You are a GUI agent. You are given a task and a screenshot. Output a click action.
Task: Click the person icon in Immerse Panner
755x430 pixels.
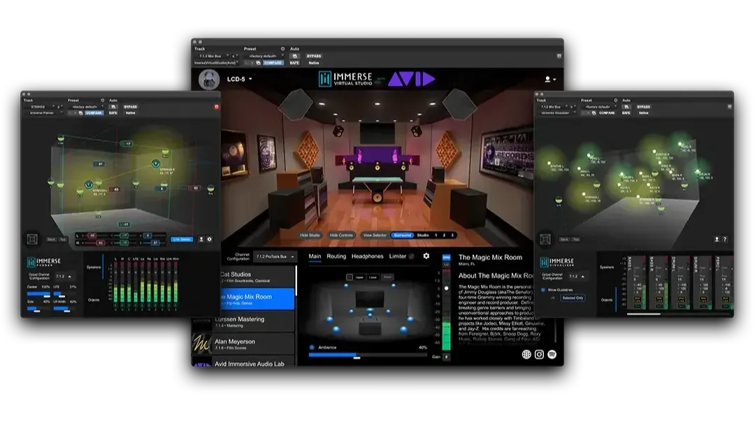[x=201, y=239]
